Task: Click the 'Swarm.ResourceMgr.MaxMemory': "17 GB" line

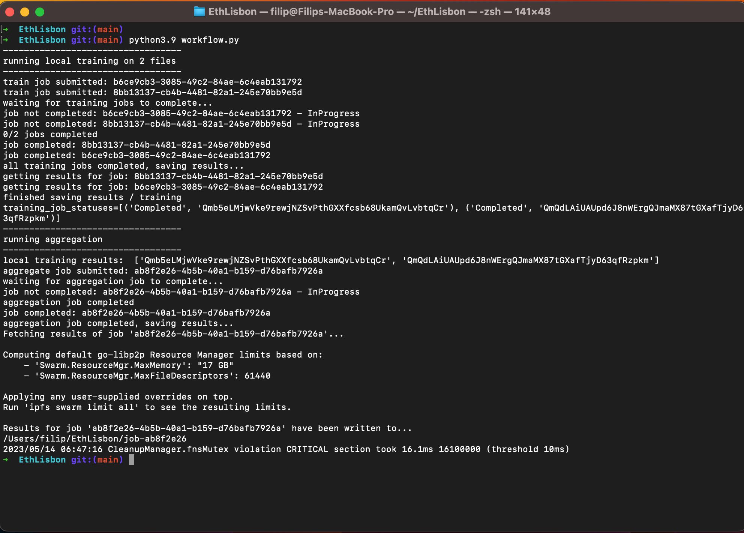Action: [x=129, y=365]
